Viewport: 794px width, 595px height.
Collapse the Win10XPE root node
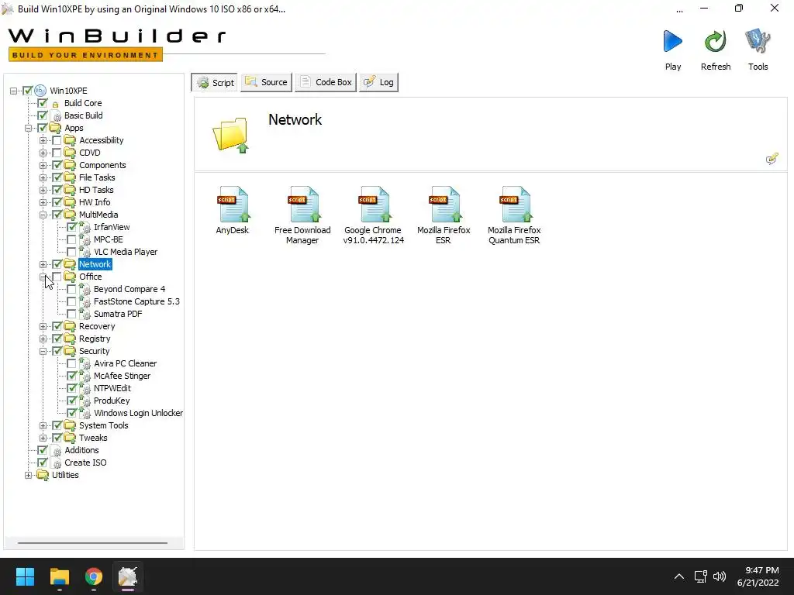pos(14,91)
